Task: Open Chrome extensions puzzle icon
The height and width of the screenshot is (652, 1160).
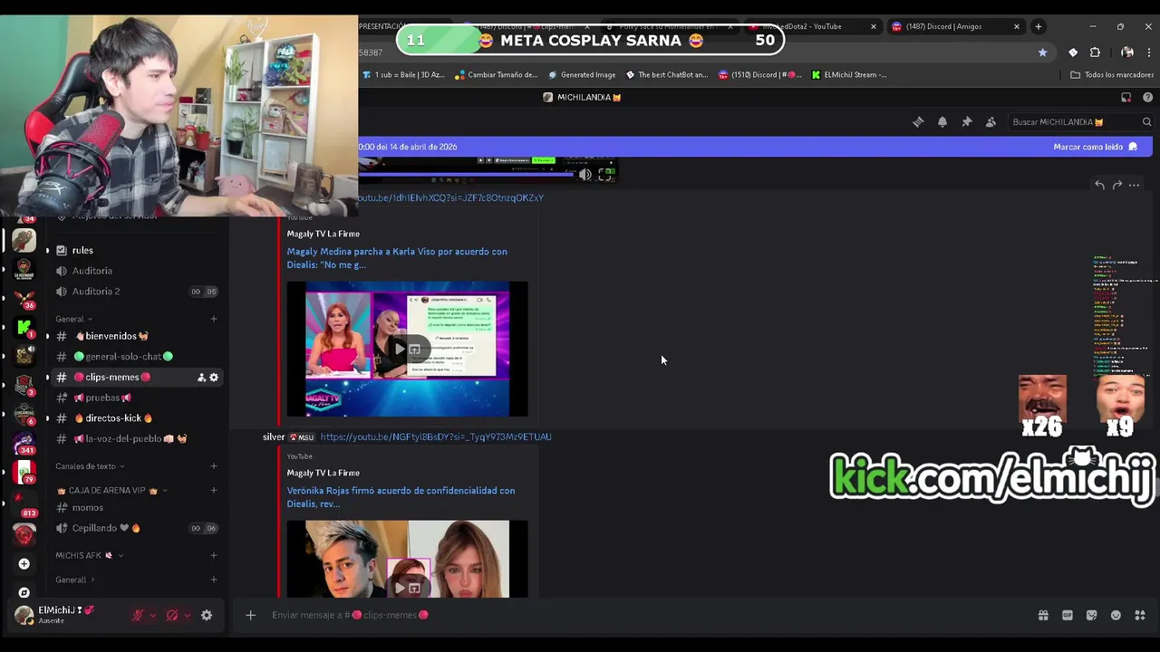Action: coord(1095,53)
